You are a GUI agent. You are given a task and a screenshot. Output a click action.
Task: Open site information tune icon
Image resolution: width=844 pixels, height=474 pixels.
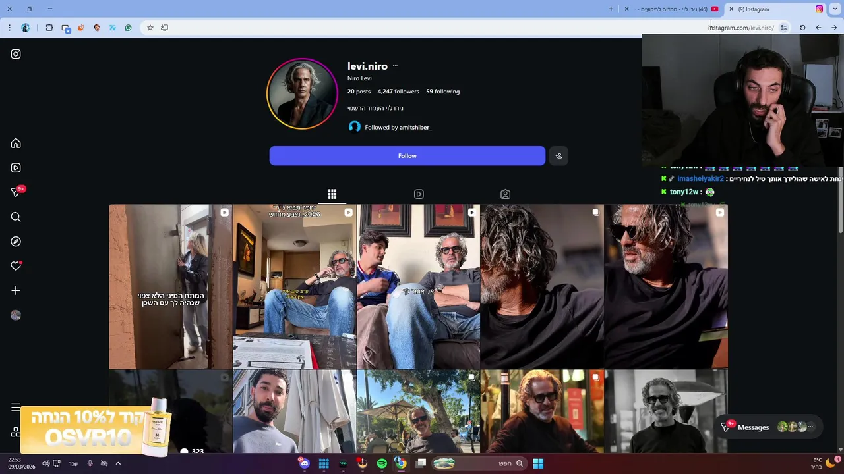coord(783,28)
